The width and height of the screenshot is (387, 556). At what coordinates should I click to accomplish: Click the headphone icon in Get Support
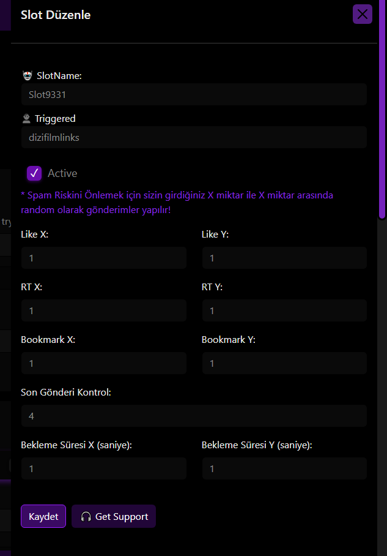pos(86,517)
